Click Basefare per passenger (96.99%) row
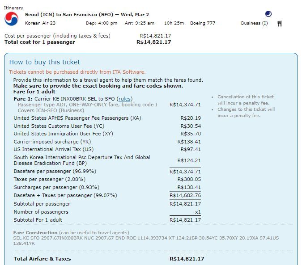Viewport: 302px width, 265px height. click(107, 171)
